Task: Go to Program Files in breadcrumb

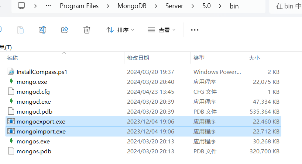Action: click(79, 6)
